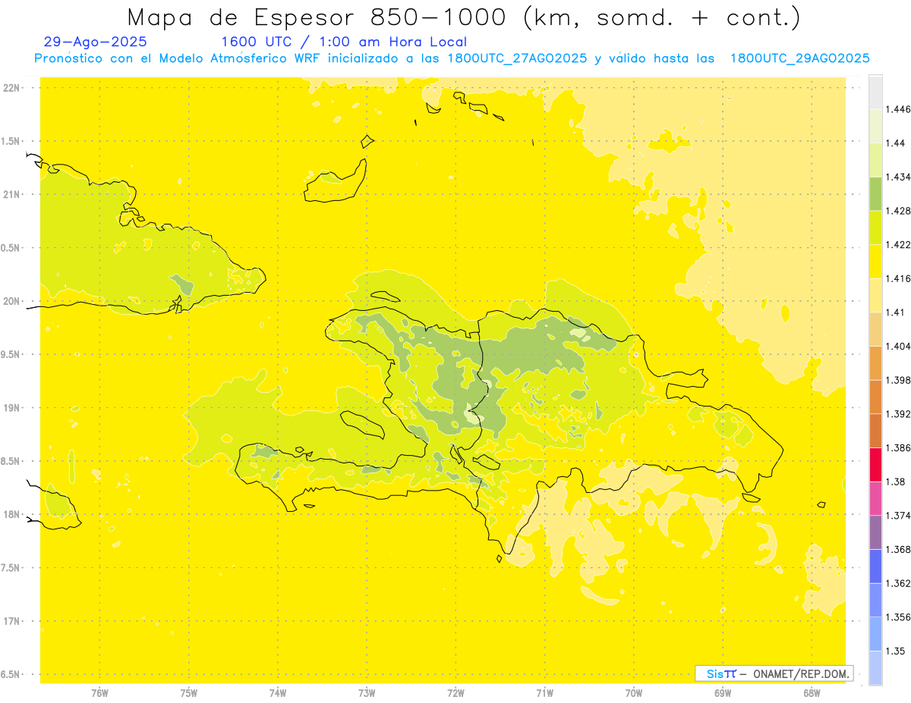The height and width of the screenshot is (703, 911).
Task: Click the "SisPI - ONAMET/REP.DOM." credit box
Action: 774,673
